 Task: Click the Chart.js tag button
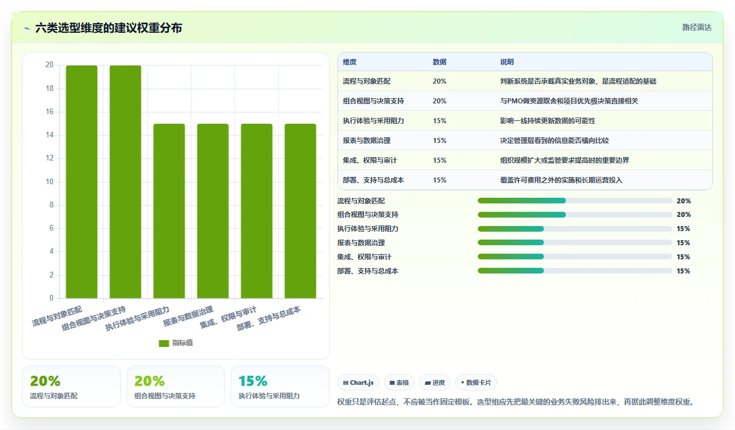(x=358, y=383)
